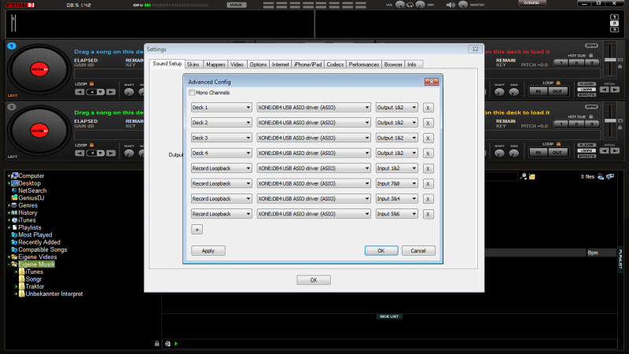Click the lock icon at bottom bar
Image resolution: width=629 pixels, height=354 pixels.
[x=156, y=344]
